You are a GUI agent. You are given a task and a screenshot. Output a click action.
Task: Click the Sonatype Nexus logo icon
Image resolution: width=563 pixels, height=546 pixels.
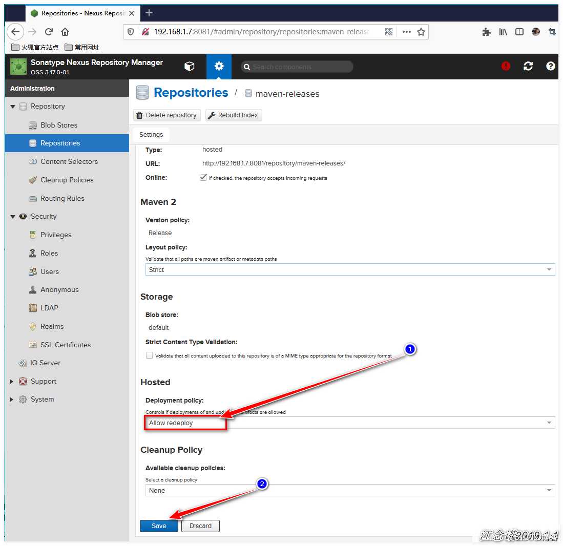click(x=18, y=67)
